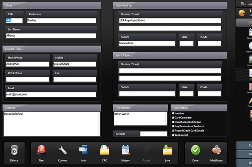Viewport: 252px width, 167px height.
Task: Click the green Done checkmark
Action: coord(195,150)
